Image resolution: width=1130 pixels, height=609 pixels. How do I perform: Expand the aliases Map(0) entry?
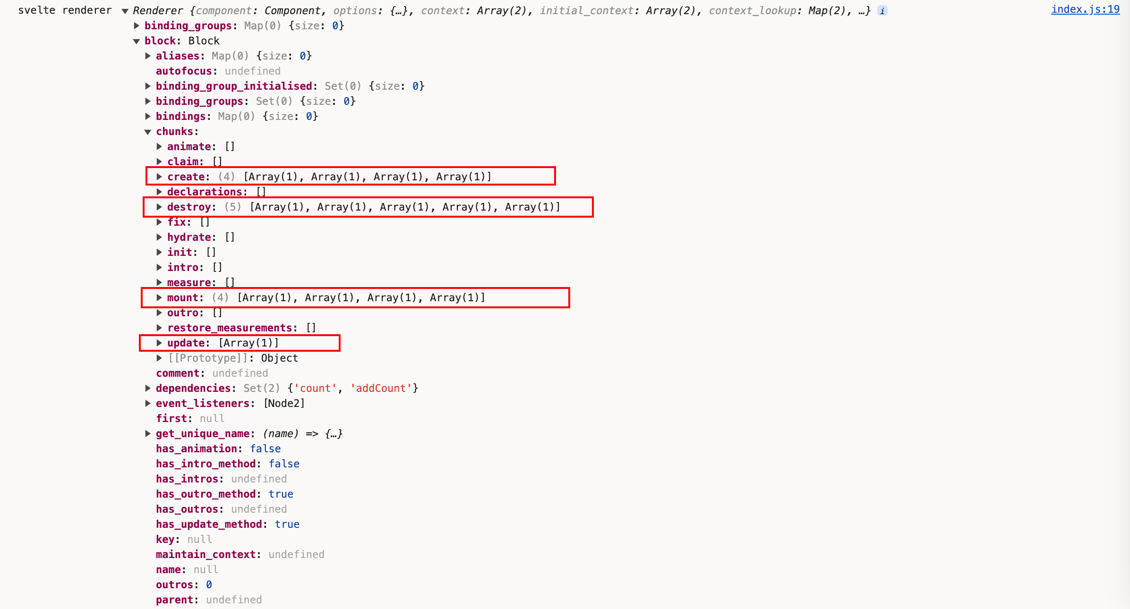(x=148, y=56)
